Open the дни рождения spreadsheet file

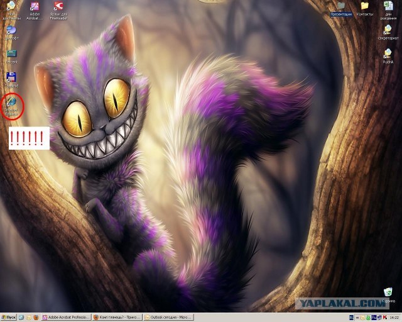[388, 10]
